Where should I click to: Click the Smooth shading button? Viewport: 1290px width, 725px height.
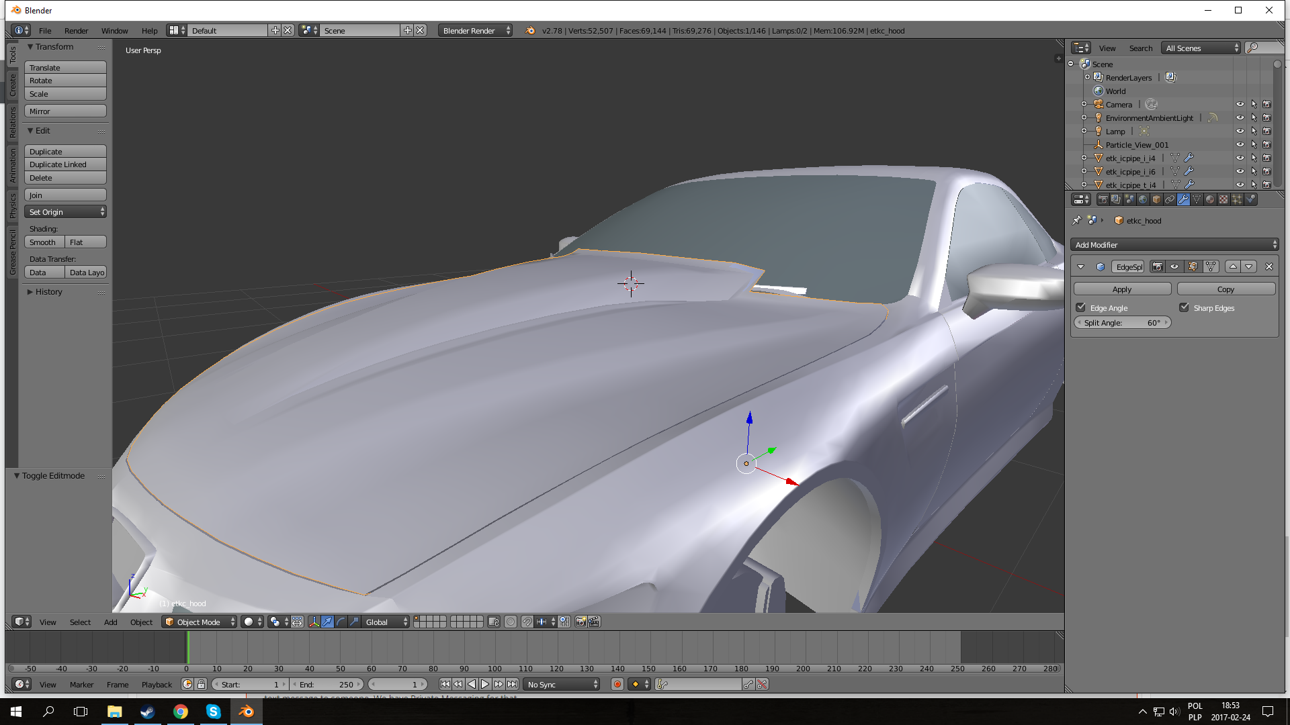click(44, 242)
